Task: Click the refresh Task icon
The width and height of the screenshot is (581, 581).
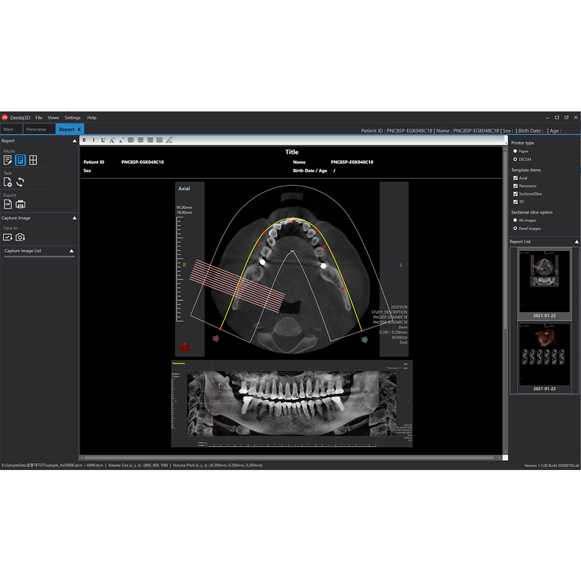Action: pyautogui.click(x=20, y=182)
